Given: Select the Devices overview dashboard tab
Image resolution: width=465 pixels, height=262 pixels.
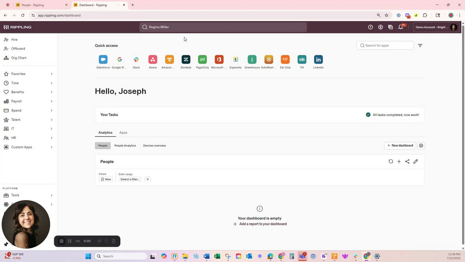Looking at the screenshot, I should pos(154,146).
